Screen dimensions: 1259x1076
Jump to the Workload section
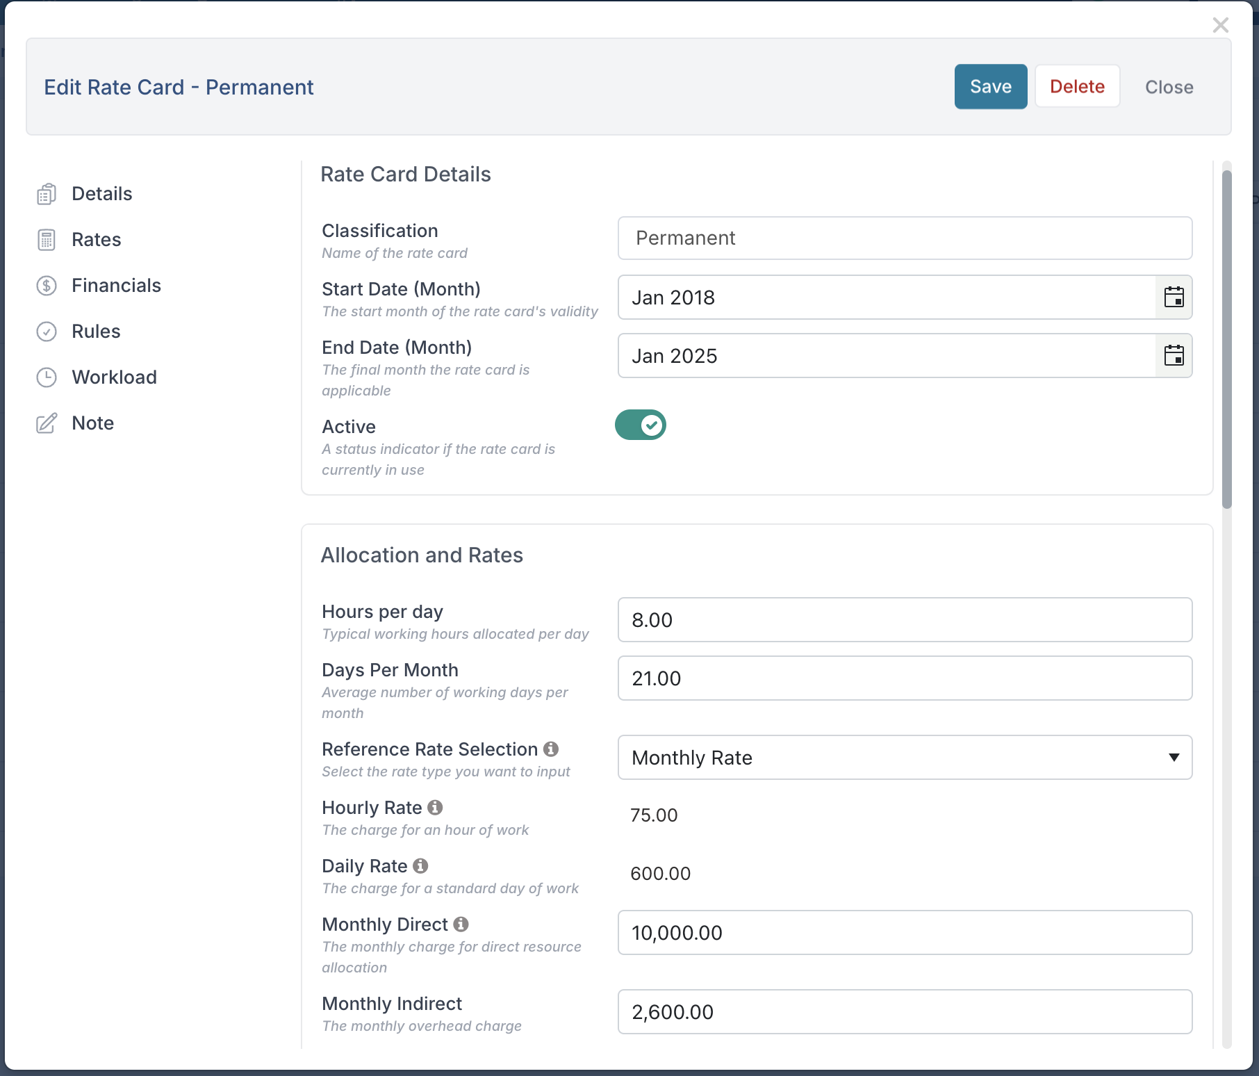coord(115,377)
